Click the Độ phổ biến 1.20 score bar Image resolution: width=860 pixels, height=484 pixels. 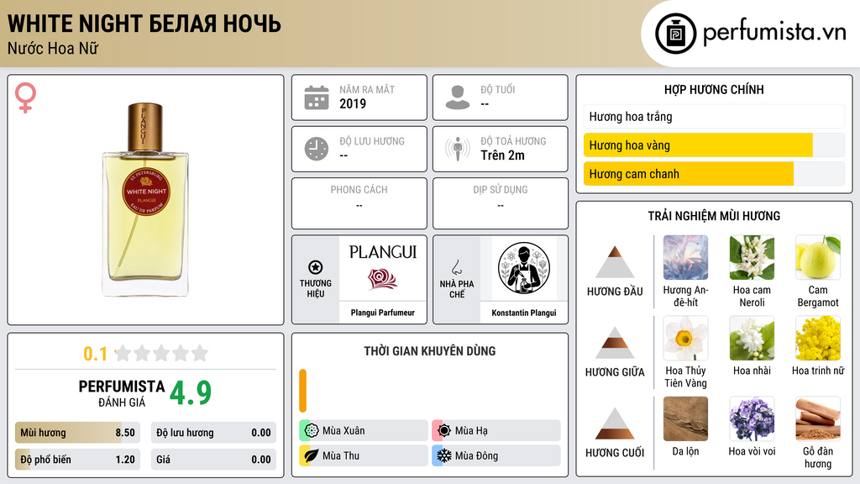(x=78, y=460)
